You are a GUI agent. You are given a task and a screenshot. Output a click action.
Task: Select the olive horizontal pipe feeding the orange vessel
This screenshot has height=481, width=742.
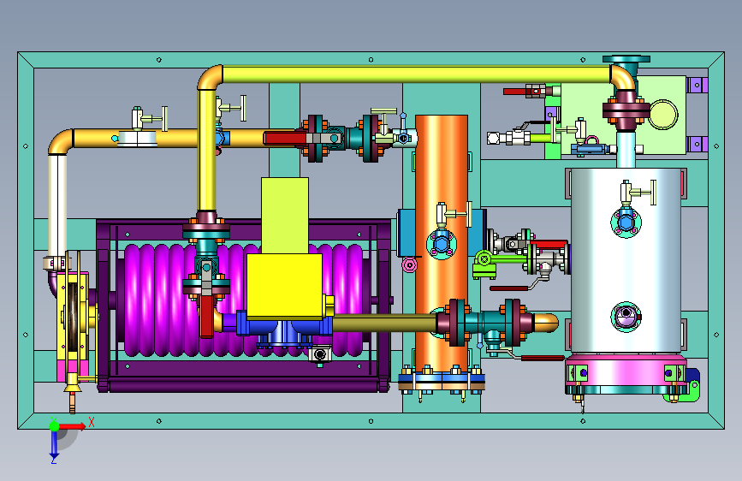384,324
